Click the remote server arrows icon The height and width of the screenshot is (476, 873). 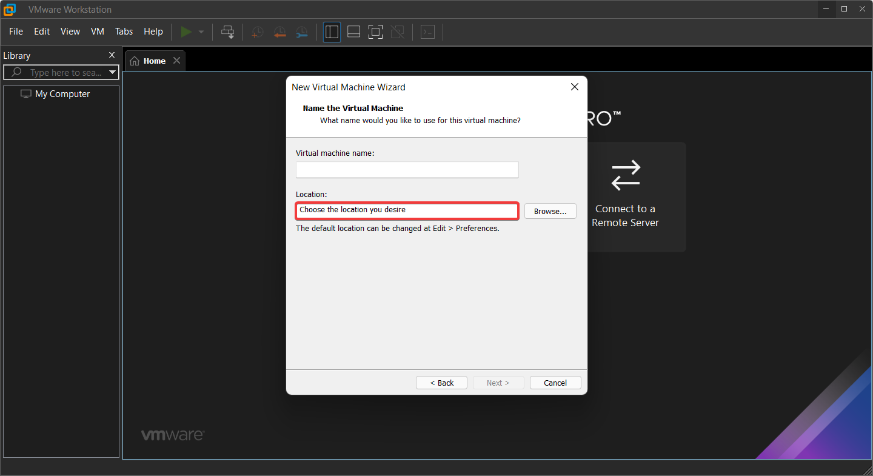pos(626,175)
